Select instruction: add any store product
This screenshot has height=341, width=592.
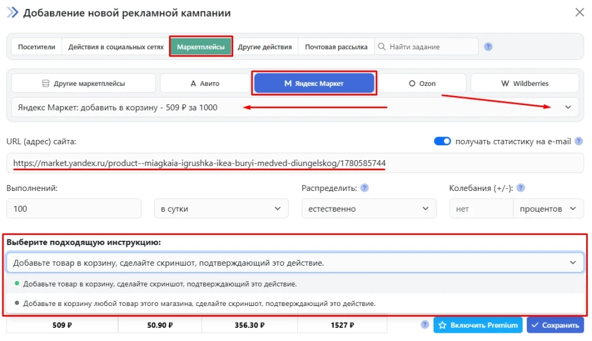tap(199, 303)
